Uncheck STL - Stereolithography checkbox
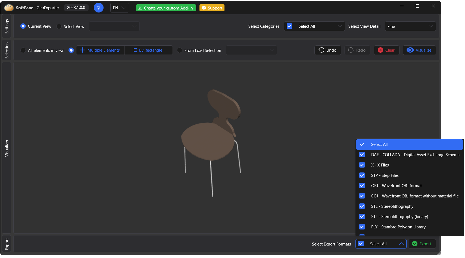The height and width of the screenshot is (258, 465). click(362, 206)
